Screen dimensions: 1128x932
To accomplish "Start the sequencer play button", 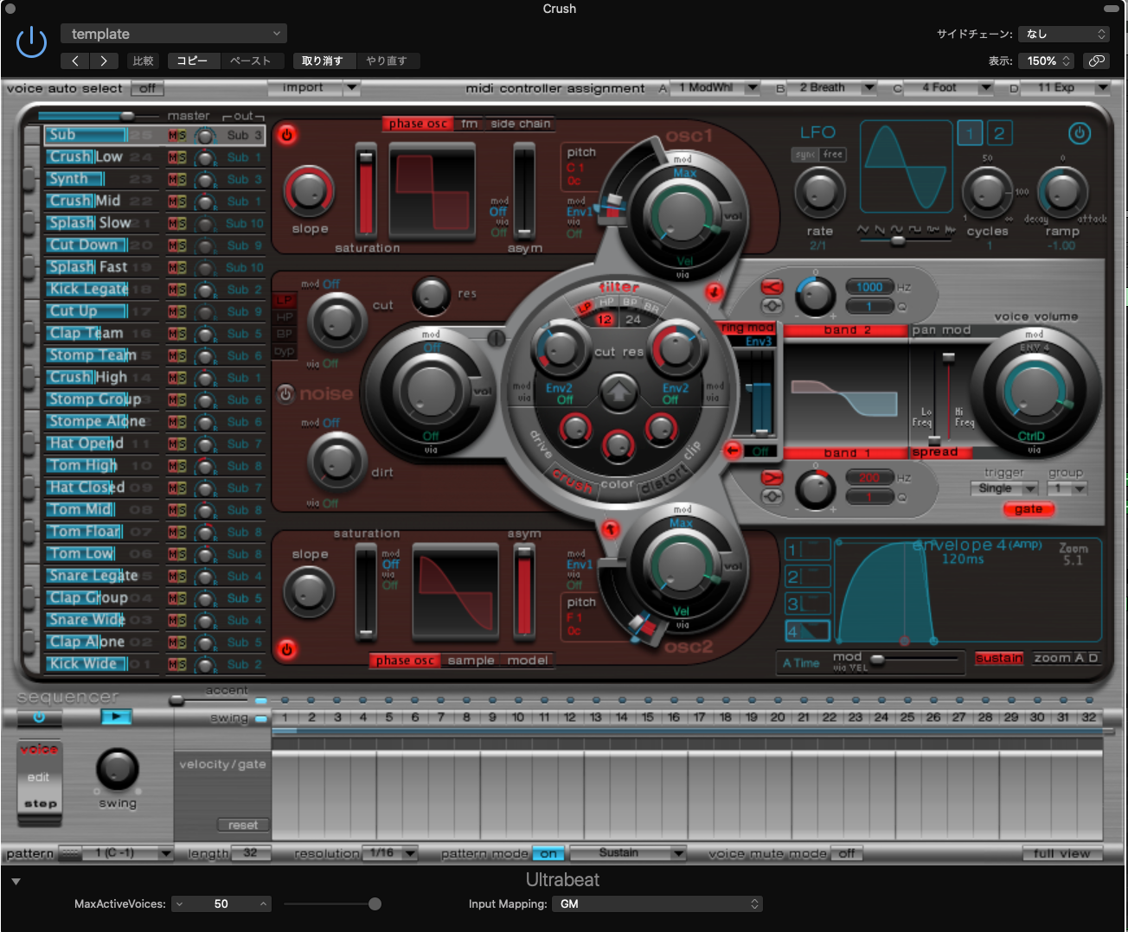I will (116, 716).
